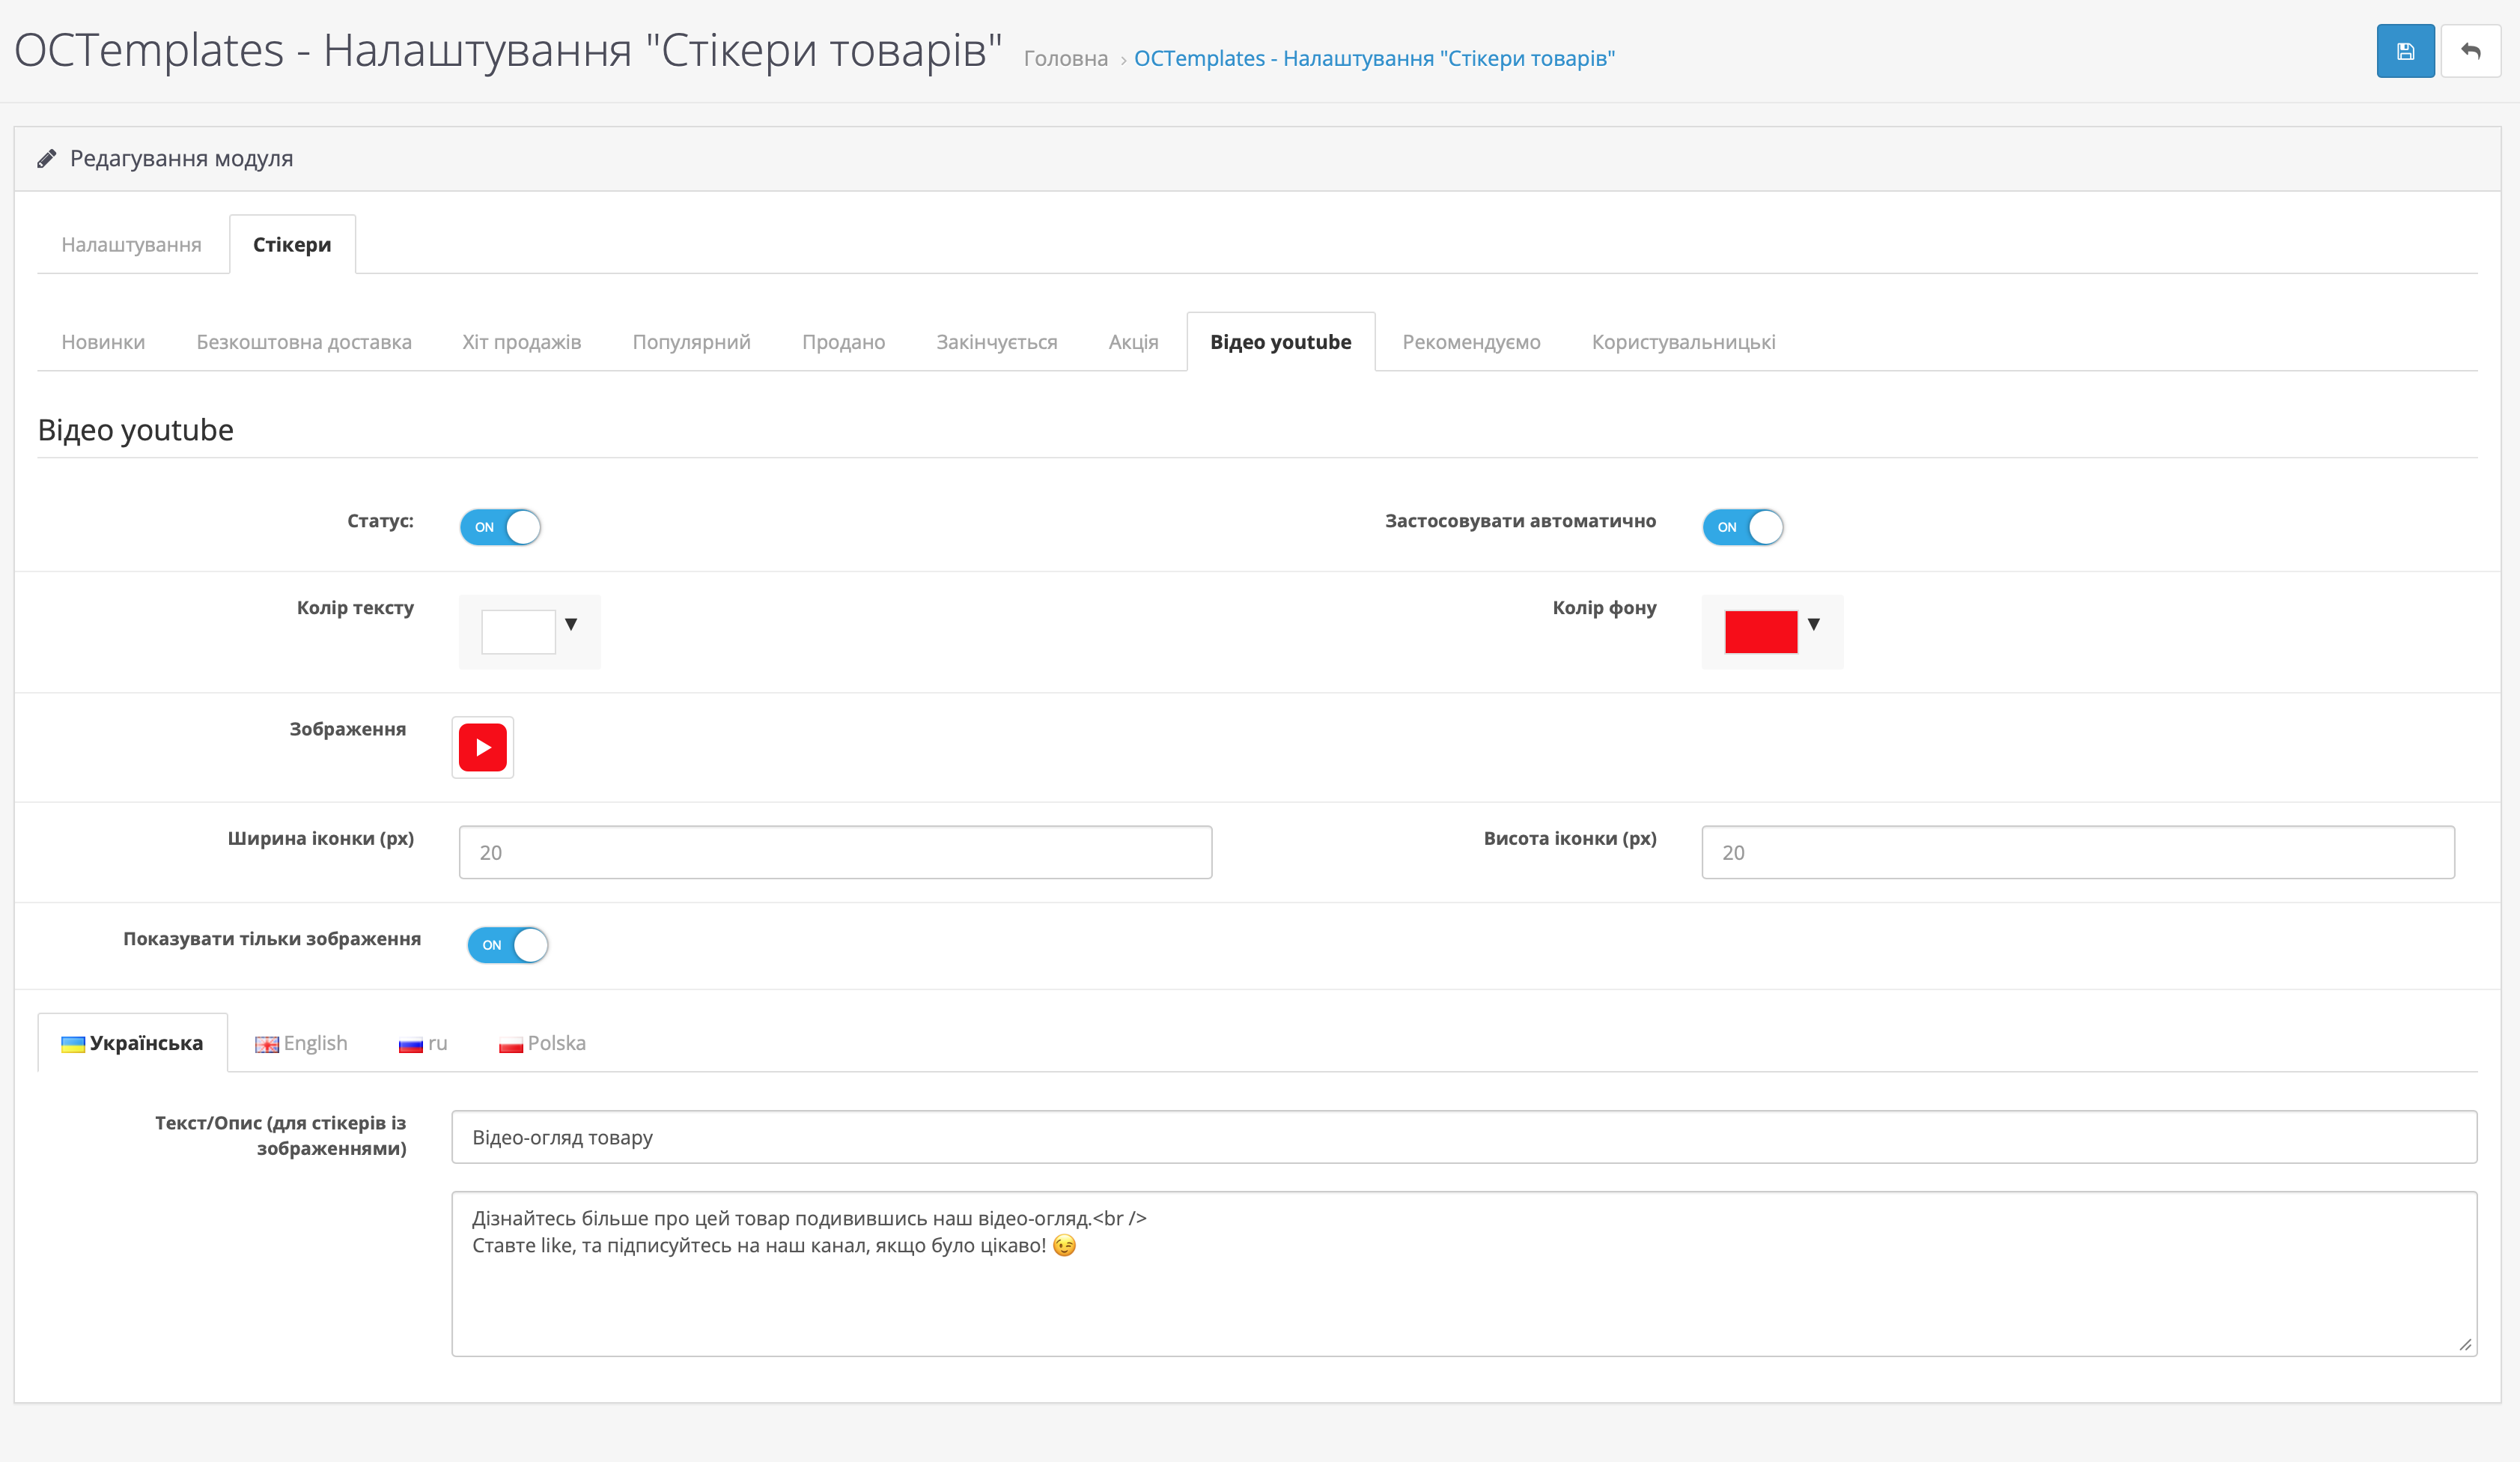Disable the Застосовувати автоматично switch

point(1742,527)
